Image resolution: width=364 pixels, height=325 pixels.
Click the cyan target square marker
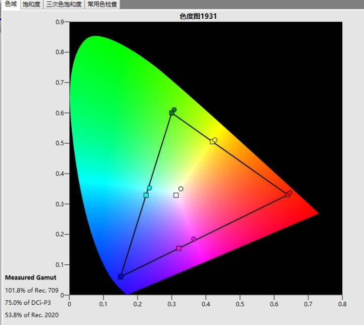(x=146, y=195)
